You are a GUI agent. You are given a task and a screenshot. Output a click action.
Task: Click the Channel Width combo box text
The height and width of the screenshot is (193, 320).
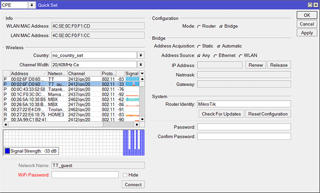pyautogui.click(x=94, y=64)
